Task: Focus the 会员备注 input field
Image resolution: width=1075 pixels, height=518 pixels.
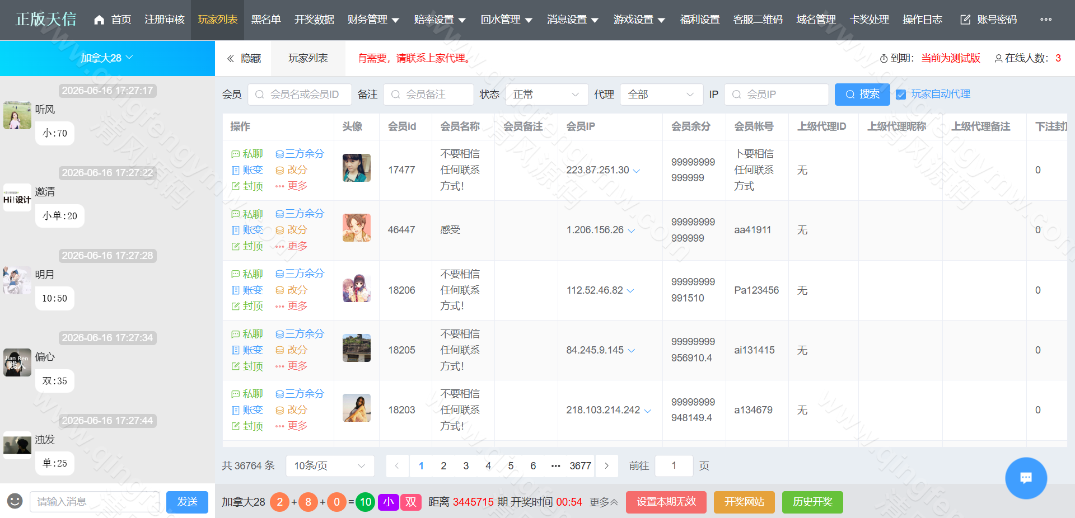Action: (x=428, y=95)
